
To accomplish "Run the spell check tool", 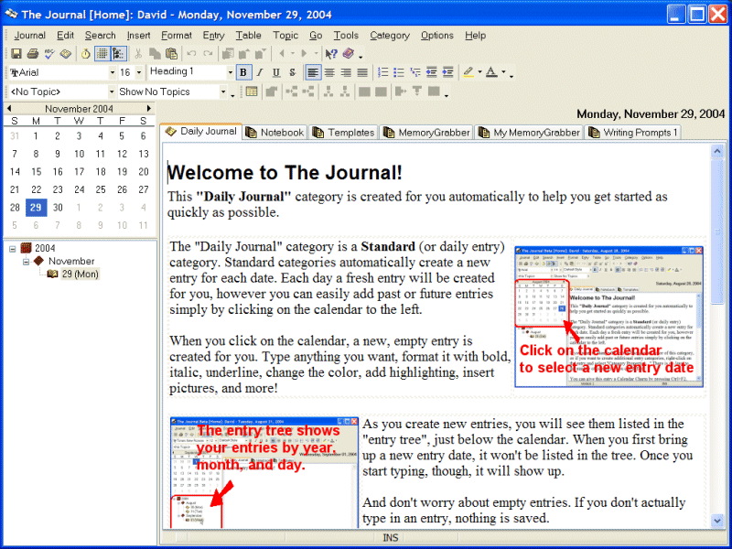I will click(48, 54).
